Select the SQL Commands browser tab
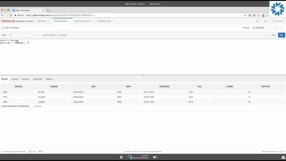286x161 pixels. pos(28,10)
